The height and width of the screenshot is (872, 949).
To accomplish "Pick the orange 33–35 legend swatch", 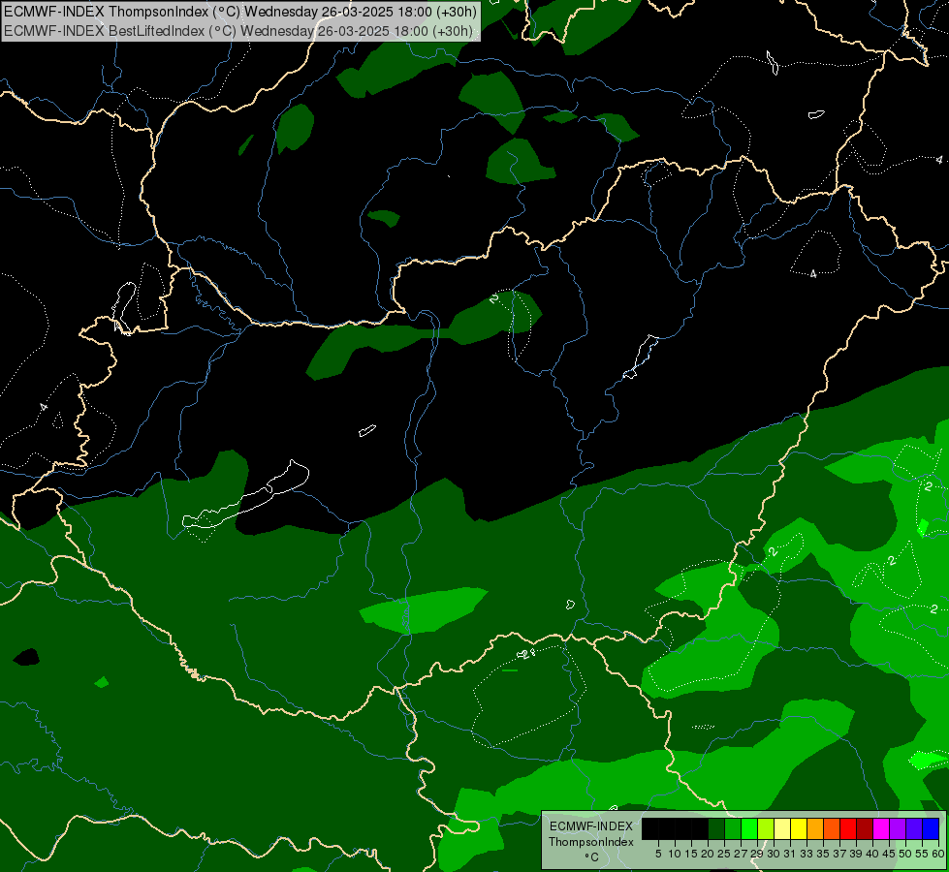I will click(x=815, y=828).
